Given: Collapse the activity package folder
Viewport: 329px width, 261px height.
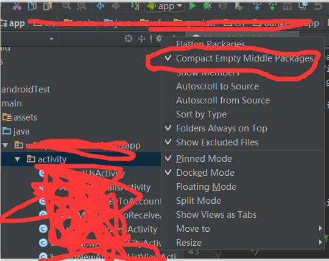Looking at the screenshot, I should pyautogui.click(x=18, y=159).
